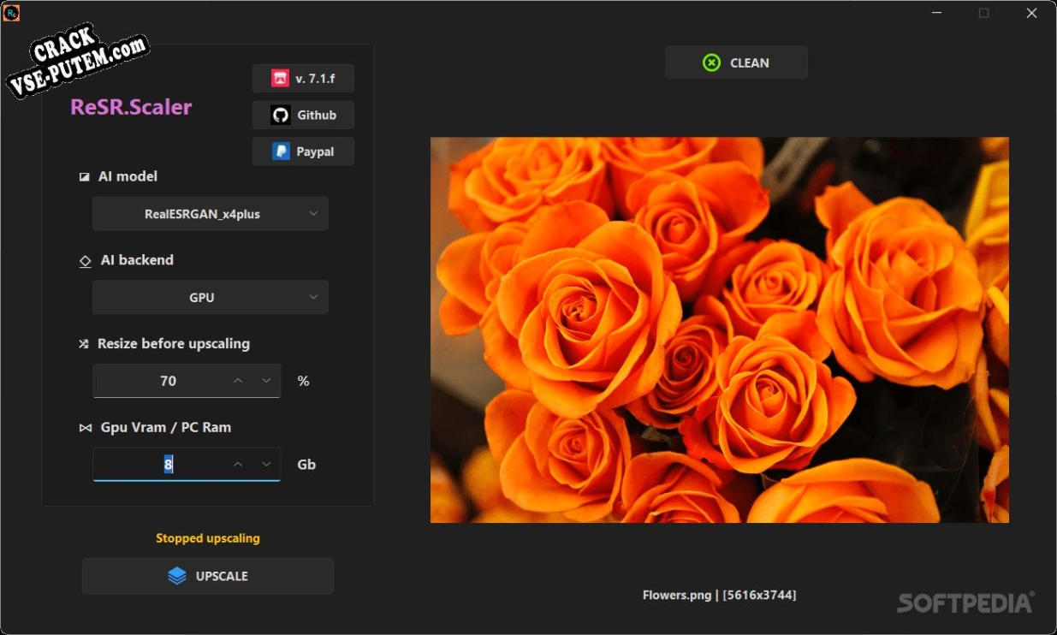Viewport: 1057px width, 635px height.
Task: Click the AI model section icon
Action: point(84,177)
